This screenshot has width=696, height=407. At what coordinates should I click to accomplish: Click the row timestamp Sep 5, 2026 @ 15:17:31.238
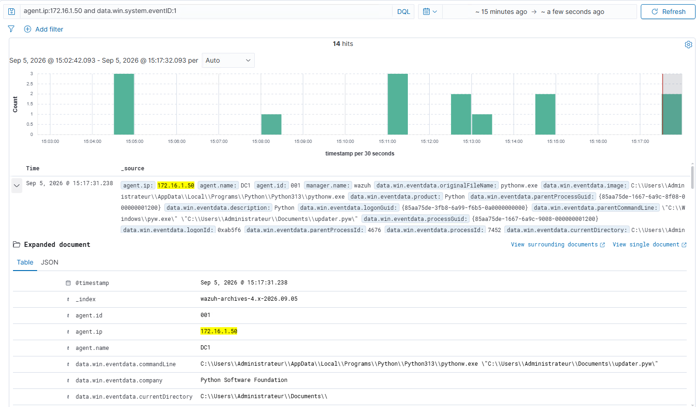(x=70, y=183)
